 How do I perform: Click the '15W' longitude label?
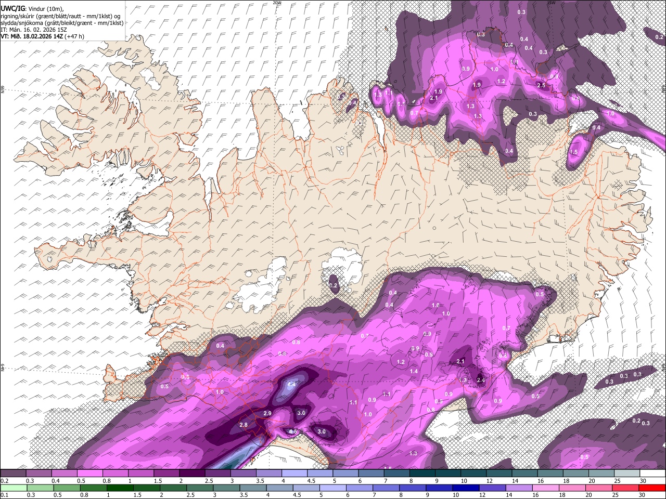pos(551,3)
